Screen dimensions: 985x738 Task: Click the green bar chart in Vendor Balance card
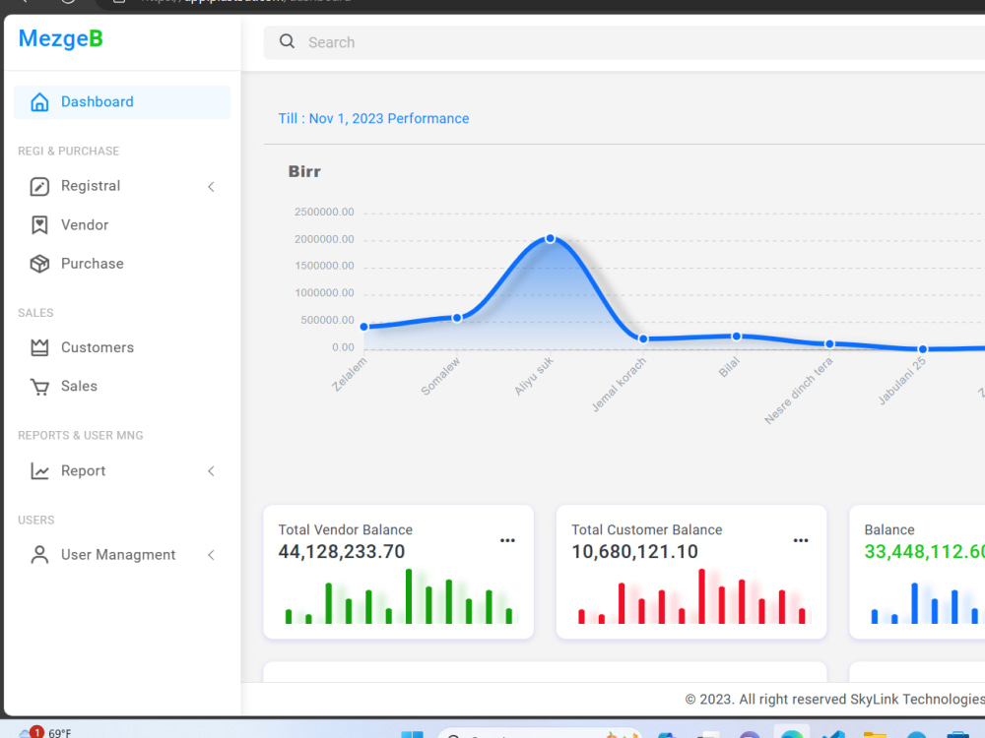399,596
